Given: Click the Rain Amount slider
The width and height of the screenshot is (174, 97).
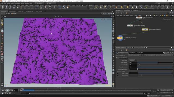Looking at the screenshot, I should coord(155,63).
